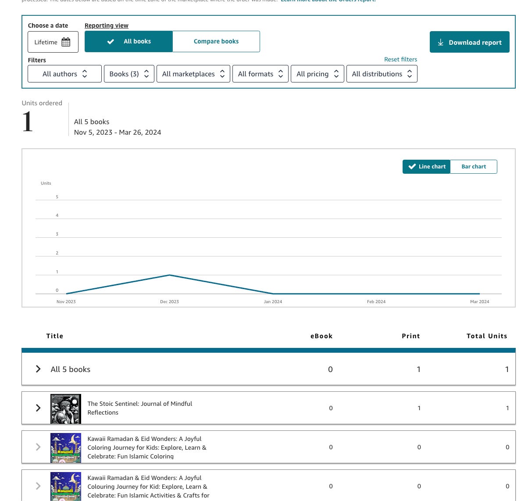Click the Units ordered label
The width and height of the screenshot is (521, 501).
coord(42,103)
